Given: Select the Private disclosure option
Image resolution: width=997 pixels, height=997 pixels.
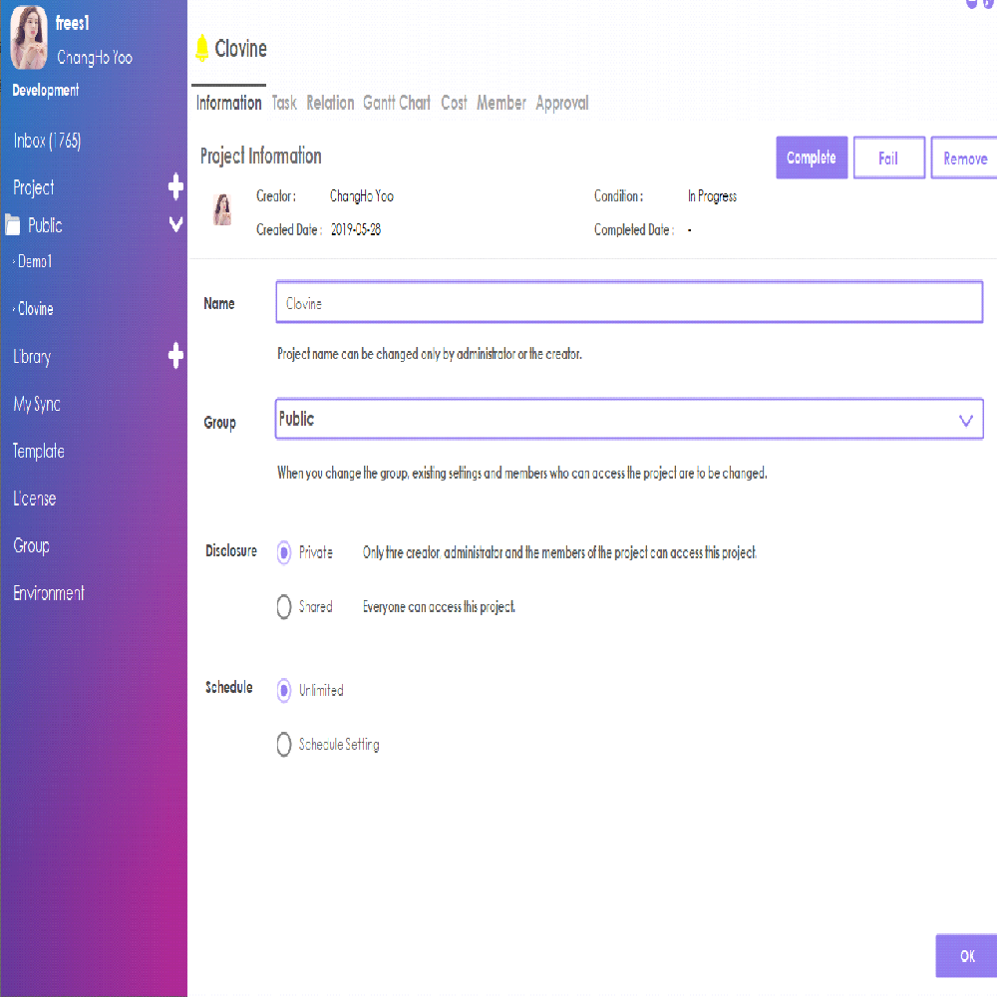Looking at the screenshot, I should (284, 552).
